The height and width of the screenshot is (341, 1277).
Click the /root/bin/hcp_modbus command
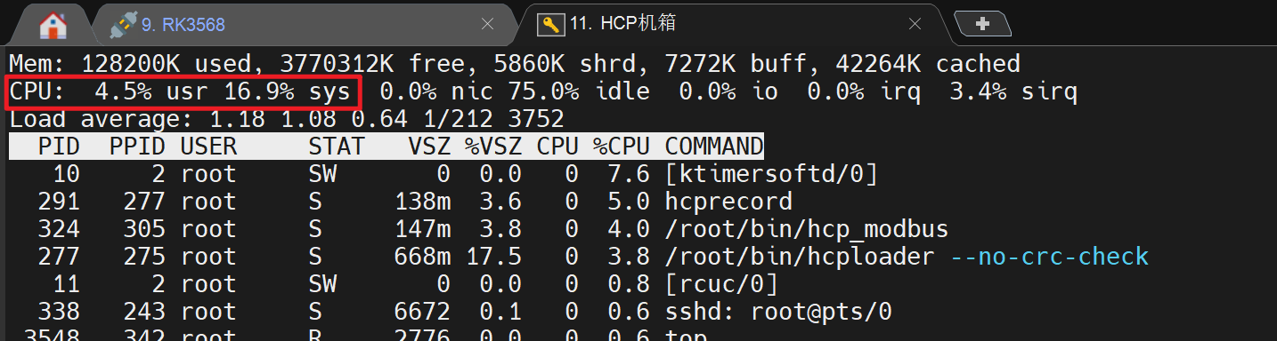(x=807, y=229)
